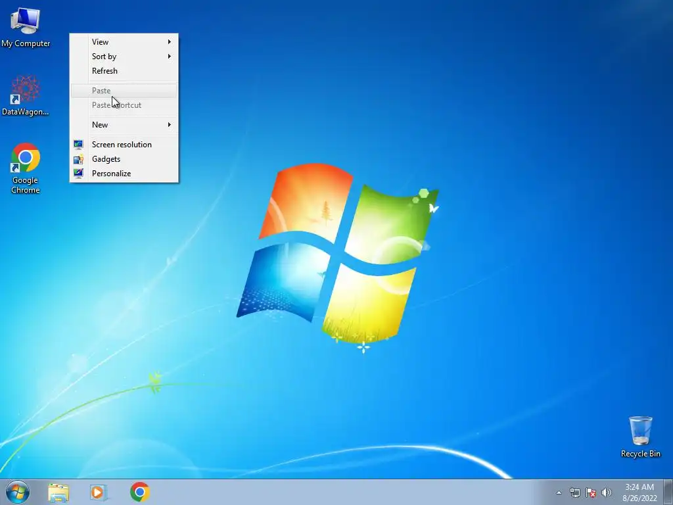
Task: Open the Windows Start button
Action: (x=18, y=492)
